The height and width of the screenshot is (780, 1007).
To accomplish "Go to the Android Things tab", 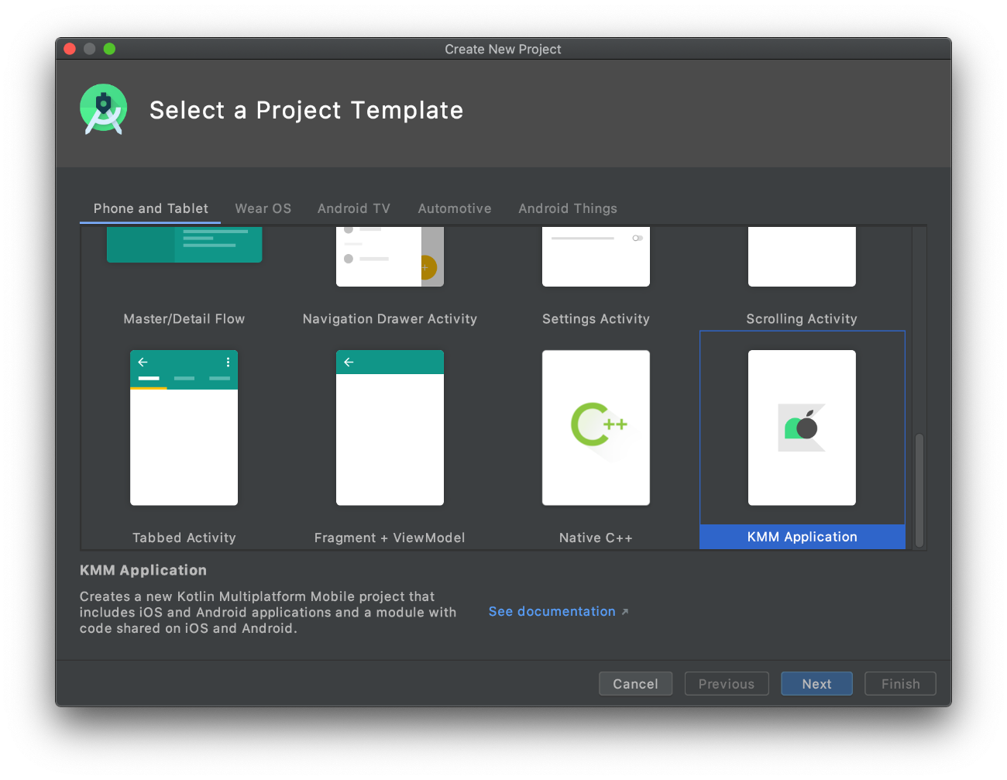I will pyautogui.click(x=568, y=208).
